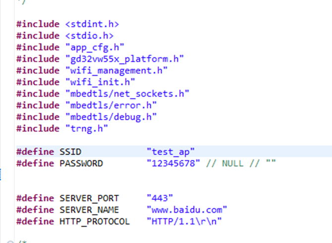Image resolution: width=332 pixels, height=243 pixels.
Task: Click the stdint.h include line
Action: (x=92, y=24)
